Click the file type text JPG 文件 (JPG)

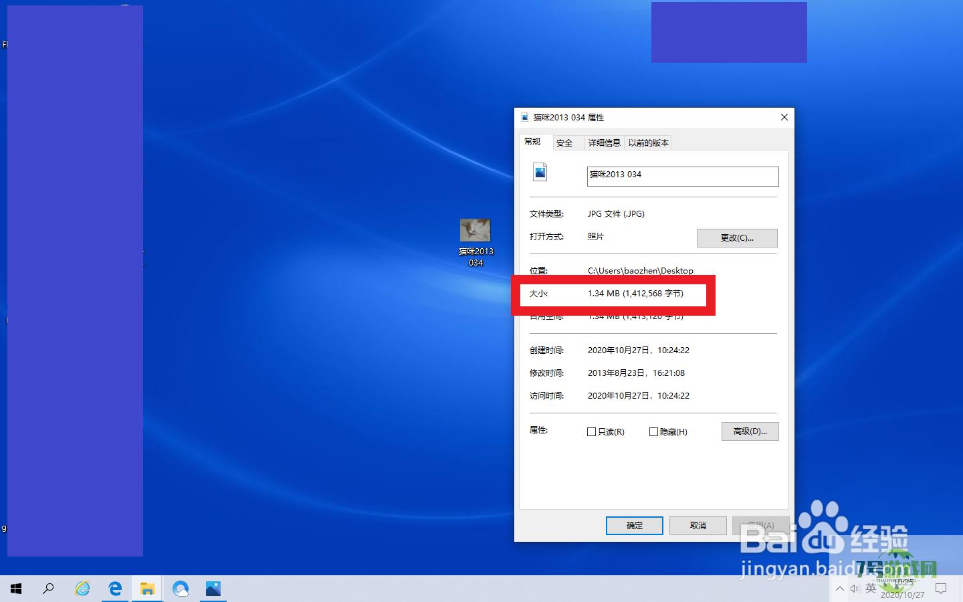point(616,214)
